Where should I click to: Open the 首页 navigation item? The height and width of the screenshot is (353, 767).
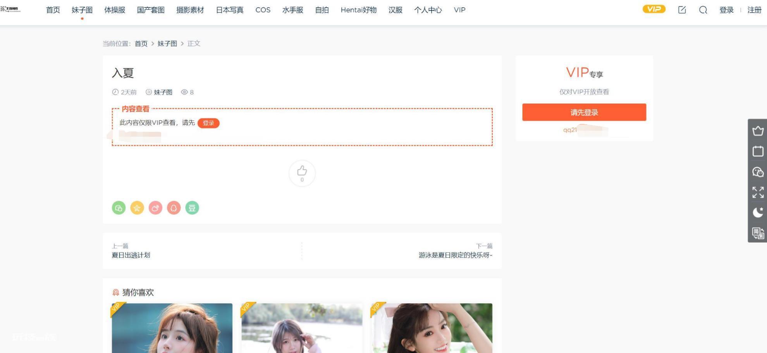pos(53,10)
